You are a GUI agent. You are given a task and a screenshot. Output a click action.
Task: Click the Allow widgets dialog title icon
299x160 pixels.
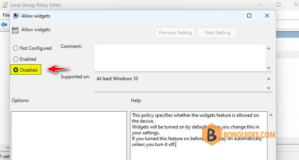coord(16,16)
